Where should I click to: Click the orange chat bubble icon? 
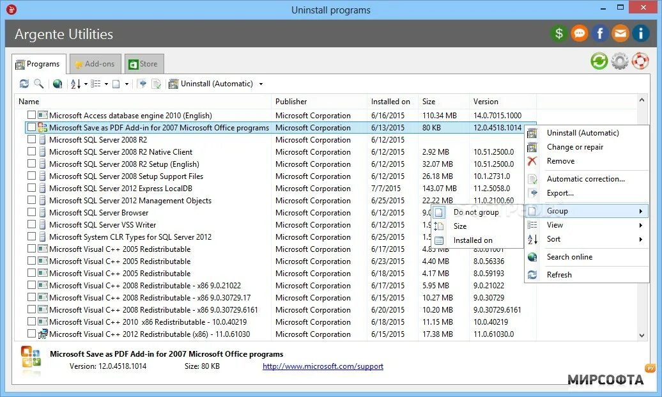coord(579,33)
